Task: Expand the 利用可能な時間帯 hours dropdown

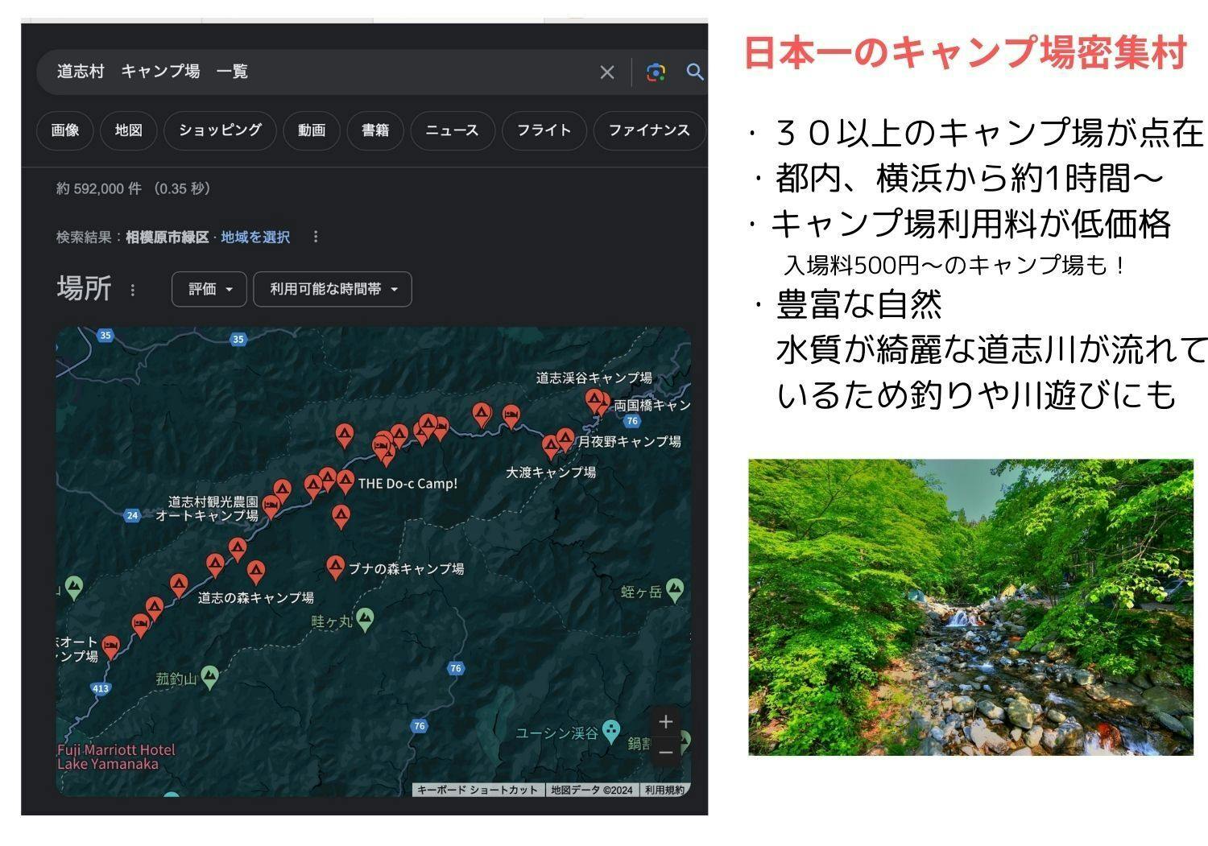Action: [333, 289]
